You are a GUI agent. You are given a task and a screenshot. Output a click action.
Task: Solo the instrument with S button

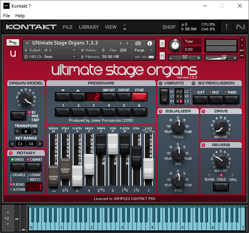click(162, 43)
